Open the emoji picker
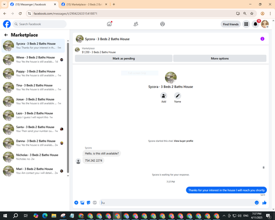This screenshot has height=220, width=275. [257, 202]
